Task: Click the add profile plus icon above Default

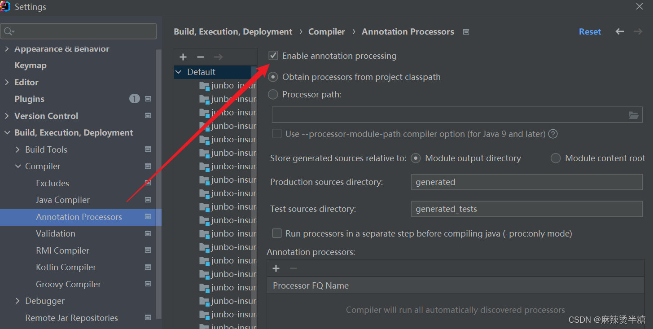Action: [183, 57]
